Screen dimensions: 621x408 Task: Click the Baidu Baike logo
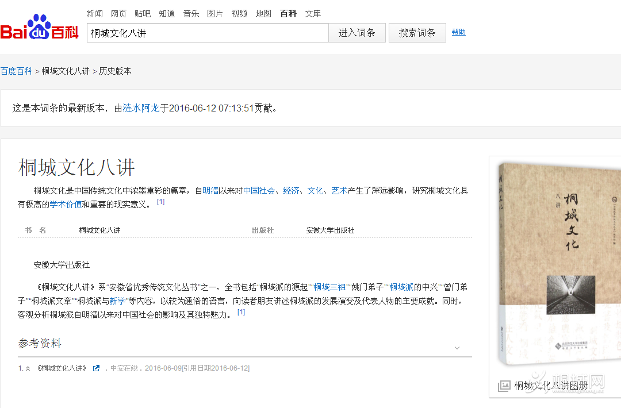coord(39,29)
